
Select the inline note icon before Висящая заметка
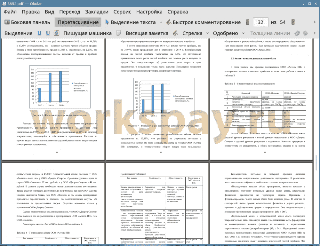point(119,33)
